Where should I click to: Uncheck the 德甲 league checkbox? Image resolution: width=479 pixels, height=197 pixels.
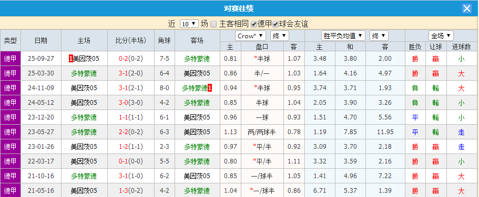coord(253,24)
